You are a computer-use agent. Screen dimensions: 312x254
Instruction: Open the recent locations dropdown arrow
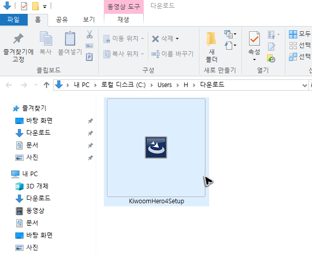pyautogui.click(x=36, y=85)
